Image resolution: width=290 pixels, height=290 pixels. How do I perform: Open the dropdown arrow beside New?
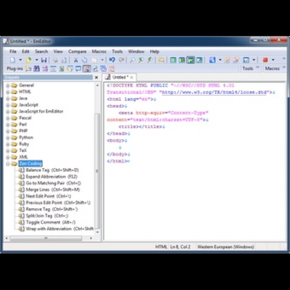pyautogui.click(x=20, y=60)
